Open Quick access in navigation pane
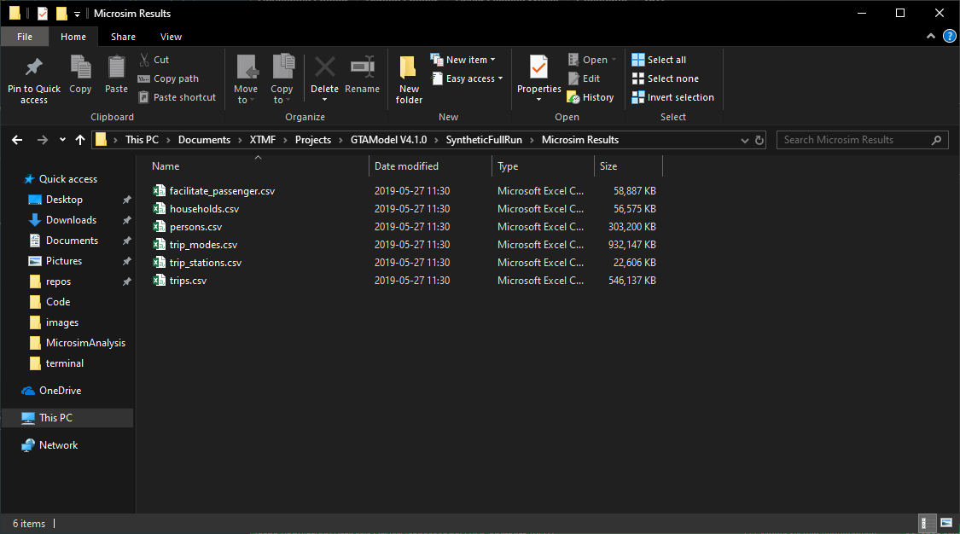This screenshot has height=534, width=960. [x=68, y=179]
